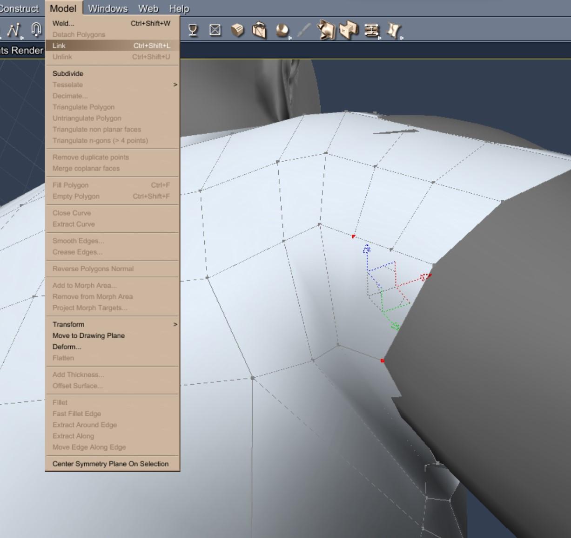571x538 pixels.
Task: Click the red manipulator axis arrow
Action: coord(424,278)
